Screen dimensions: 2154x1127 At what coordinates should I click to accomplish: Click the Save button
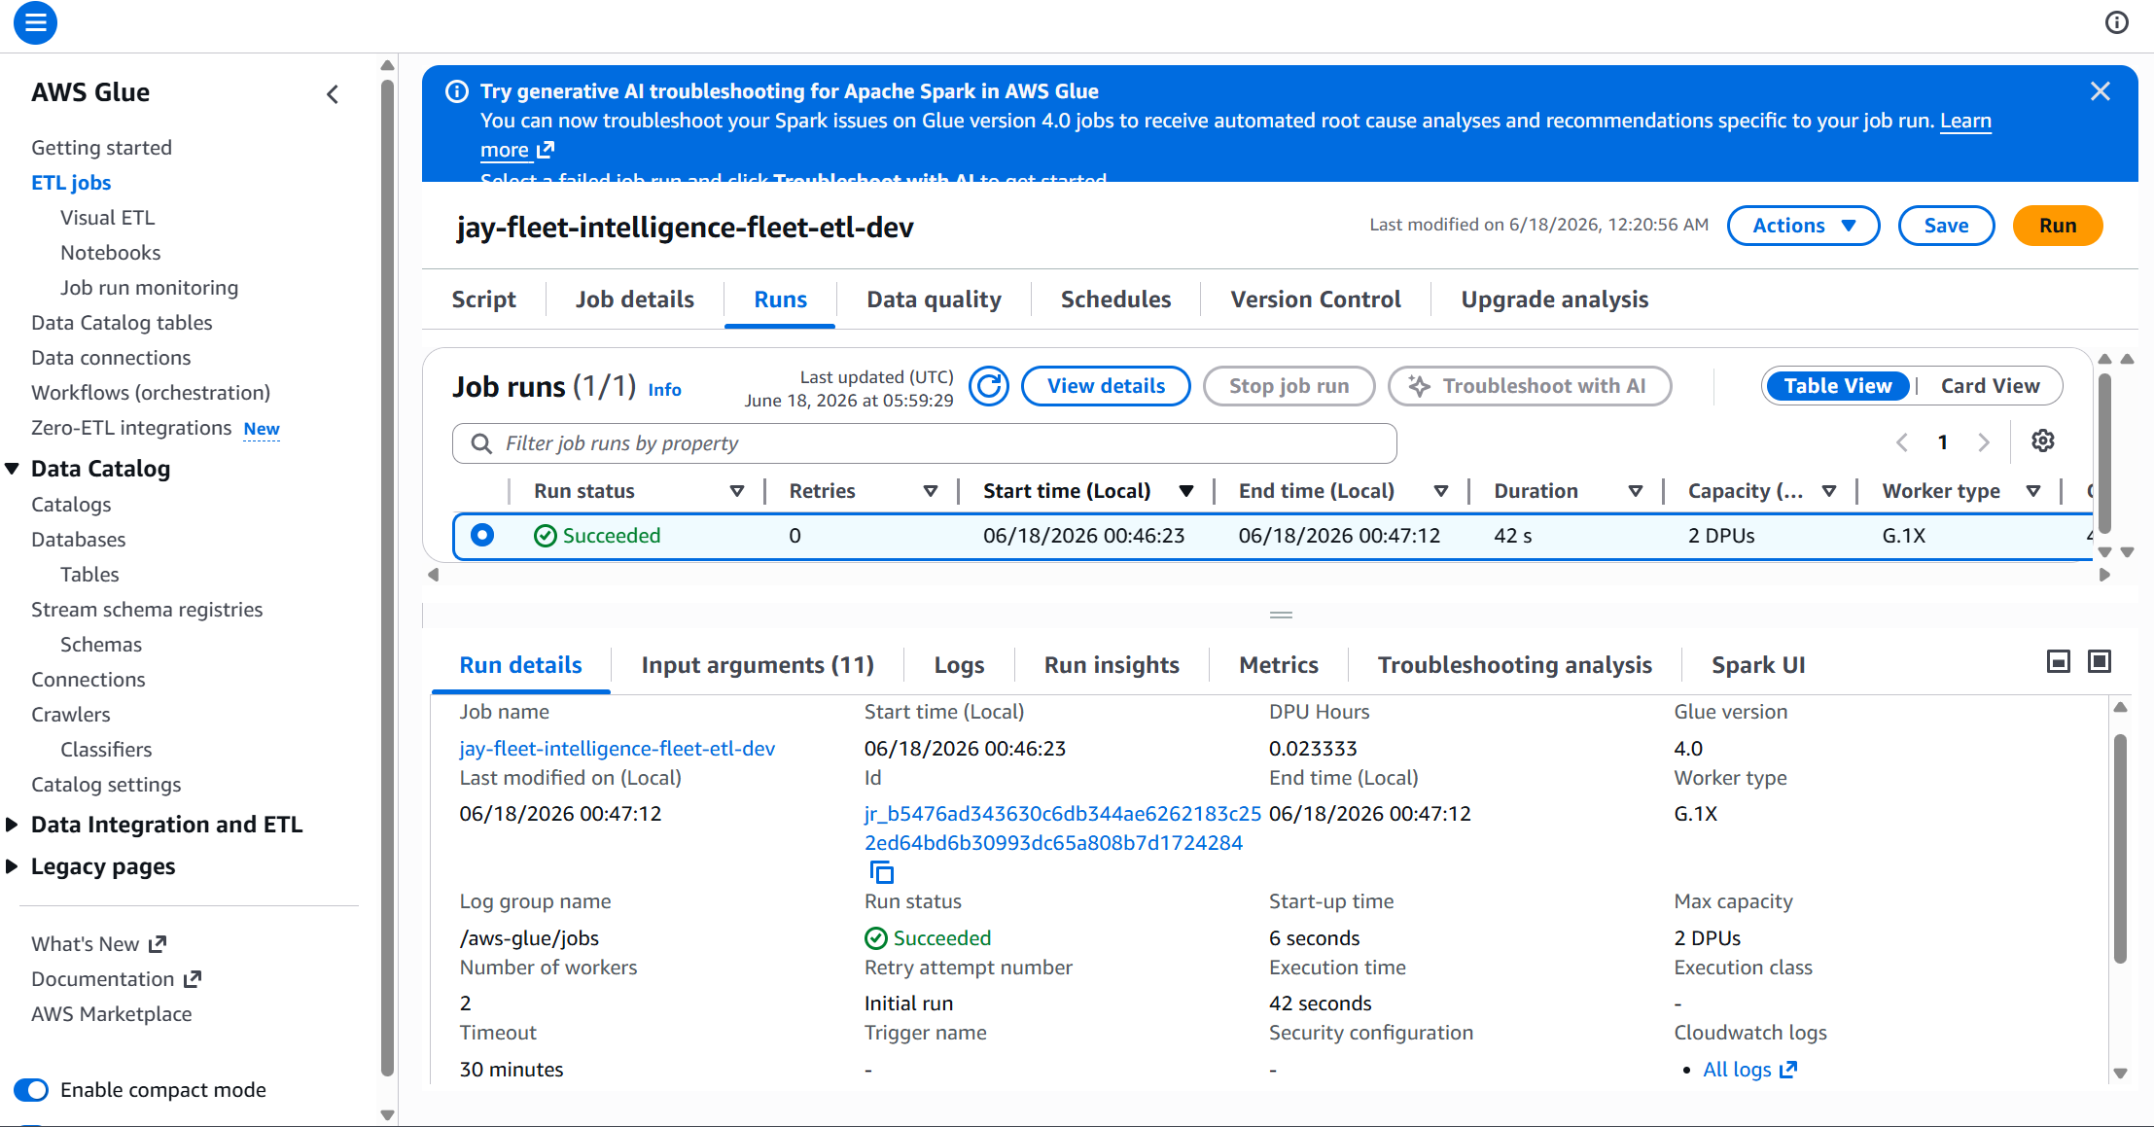[1946, 226]
